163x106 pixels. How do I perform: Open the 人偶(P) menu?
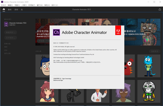coord(24,5)
